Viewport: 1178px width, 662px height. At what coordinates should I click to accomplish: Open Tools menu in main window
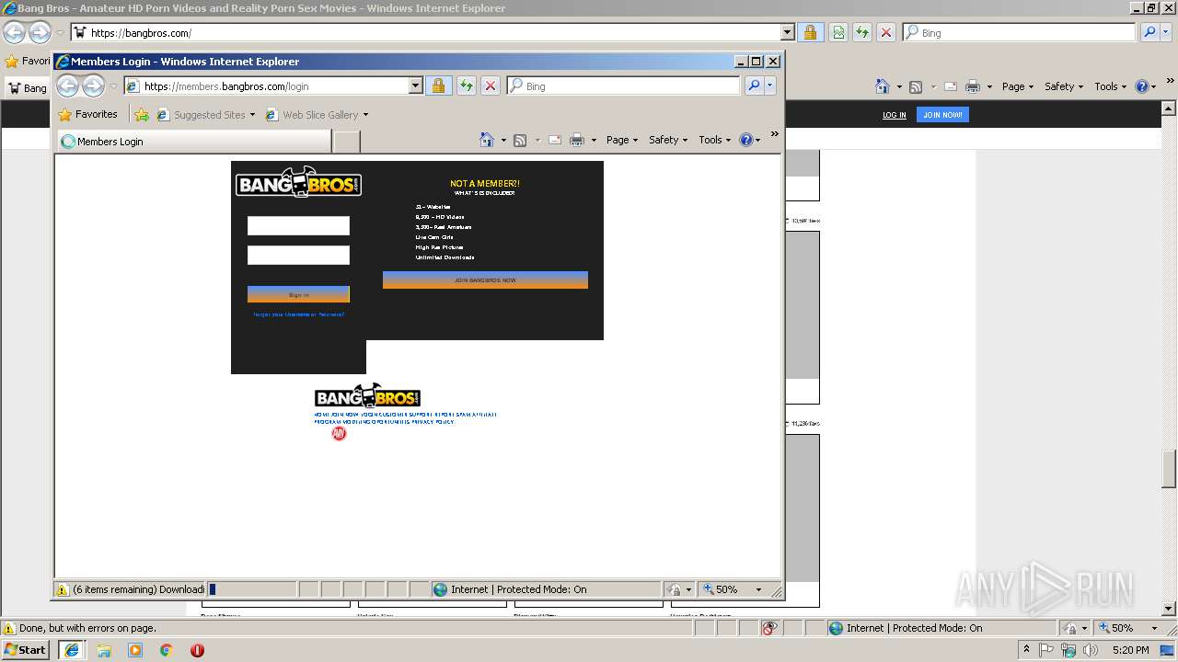coord(1110,86)
